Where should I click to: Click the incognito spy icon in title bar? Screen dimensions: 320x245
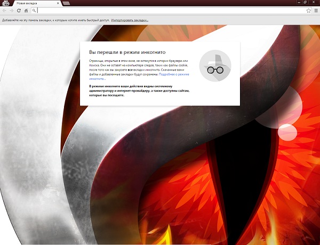pyautogui.click(x=5, y=3)
